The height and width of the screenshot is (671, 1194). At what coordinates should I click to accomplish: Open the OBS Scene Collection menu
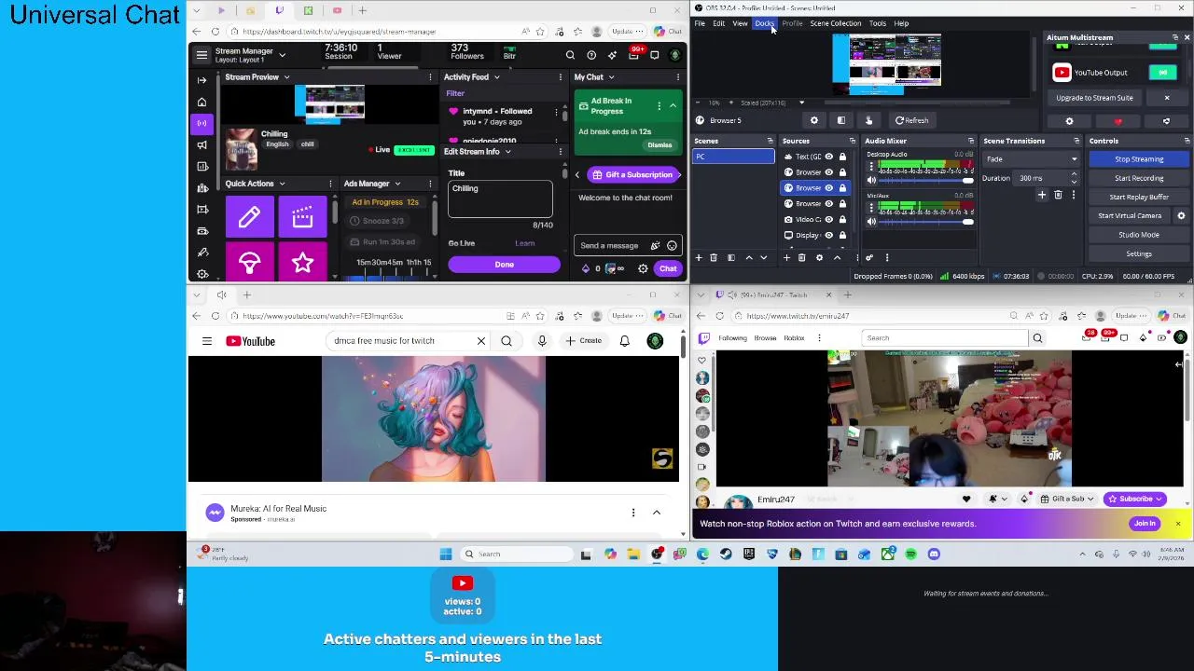836,23
